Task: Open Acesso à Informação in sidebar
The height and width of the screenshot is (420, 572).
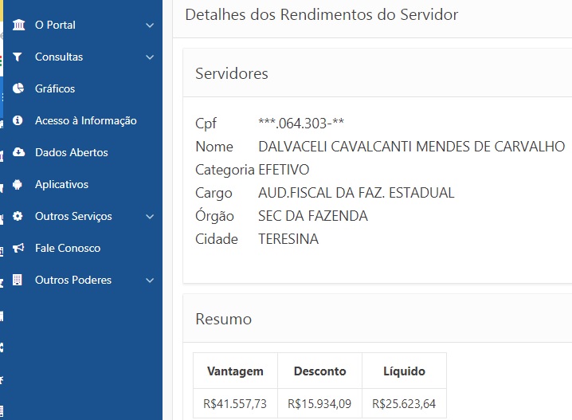Action: 86,120
